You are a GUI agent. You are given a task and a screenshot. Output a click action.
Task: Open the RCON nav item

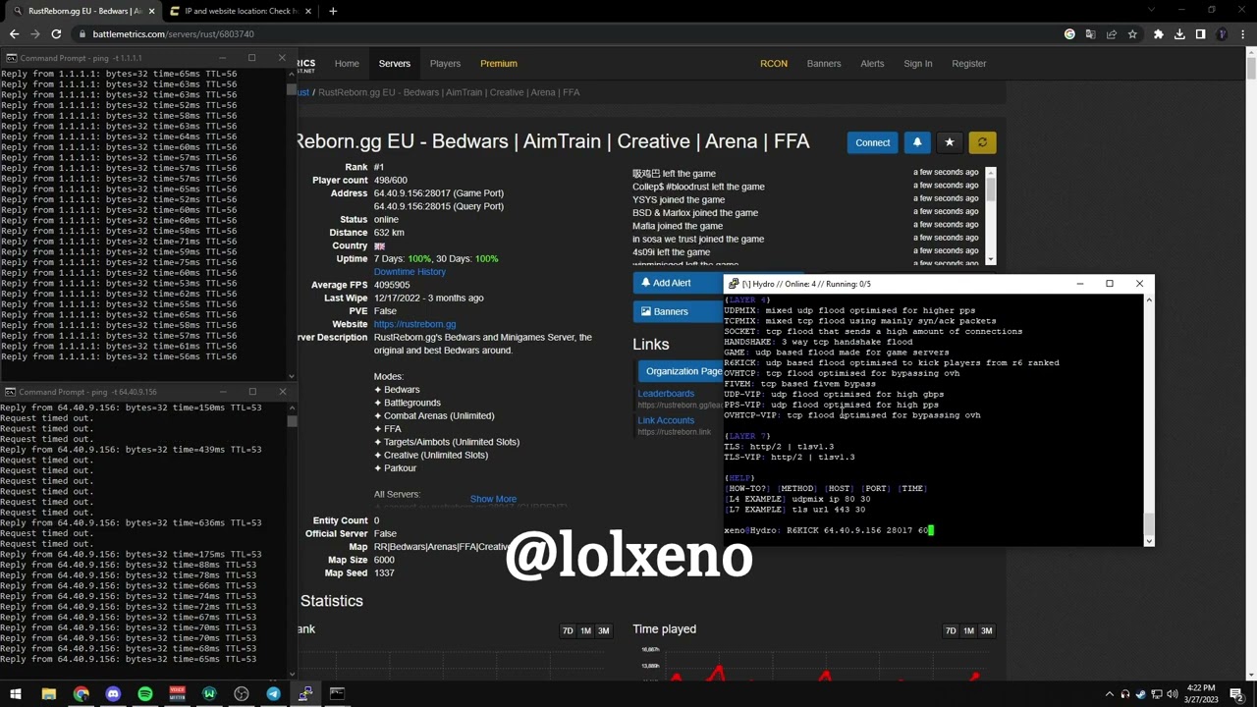coord(774,64)
